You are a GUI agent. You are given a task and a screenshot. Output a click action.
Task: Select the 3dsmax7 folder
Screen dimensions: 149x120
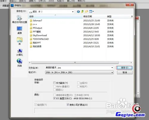click(x=36, y=21)
